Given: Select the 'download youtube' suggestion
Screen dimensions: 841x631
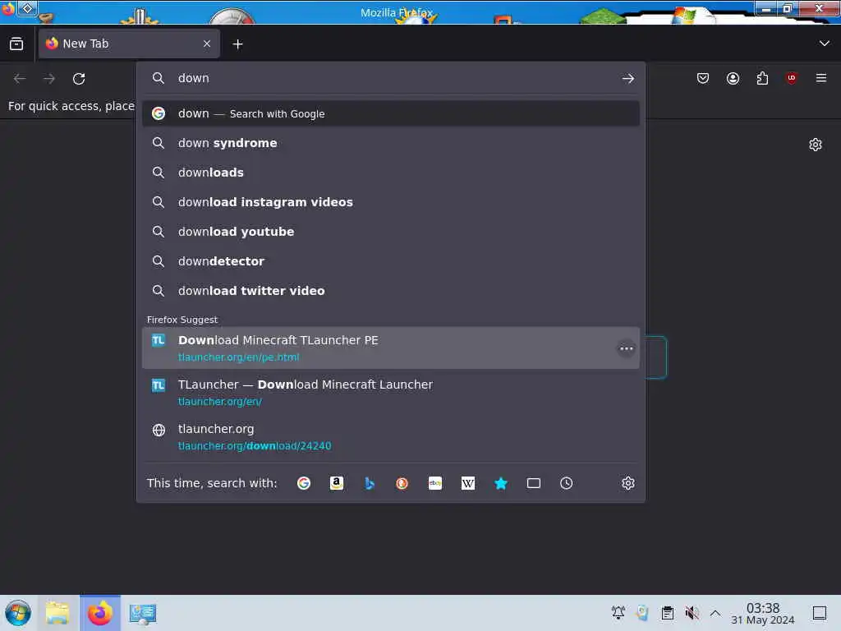Looking at the screenshot, I should click(390, 232).
